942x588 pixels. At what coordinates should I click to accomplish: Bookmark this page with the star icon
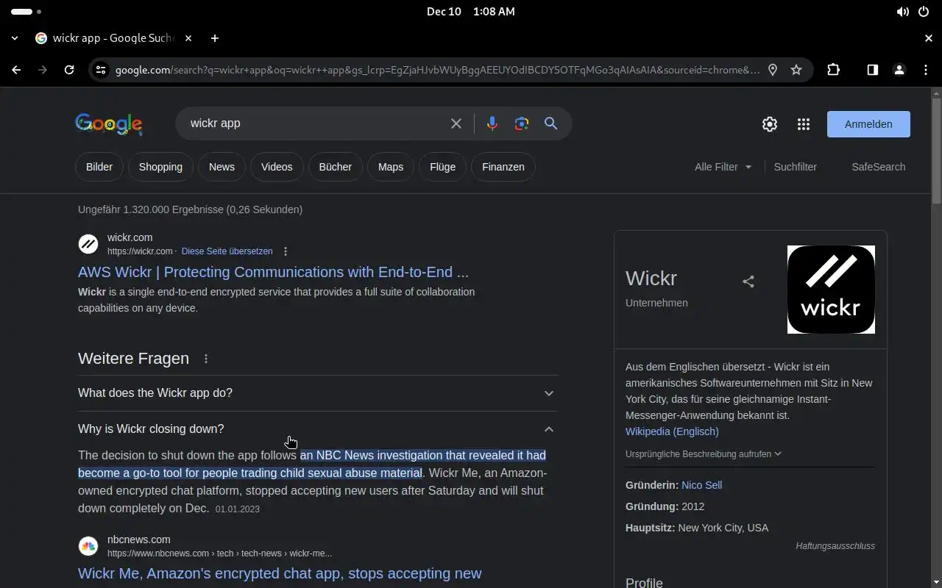tap(796, 70)
